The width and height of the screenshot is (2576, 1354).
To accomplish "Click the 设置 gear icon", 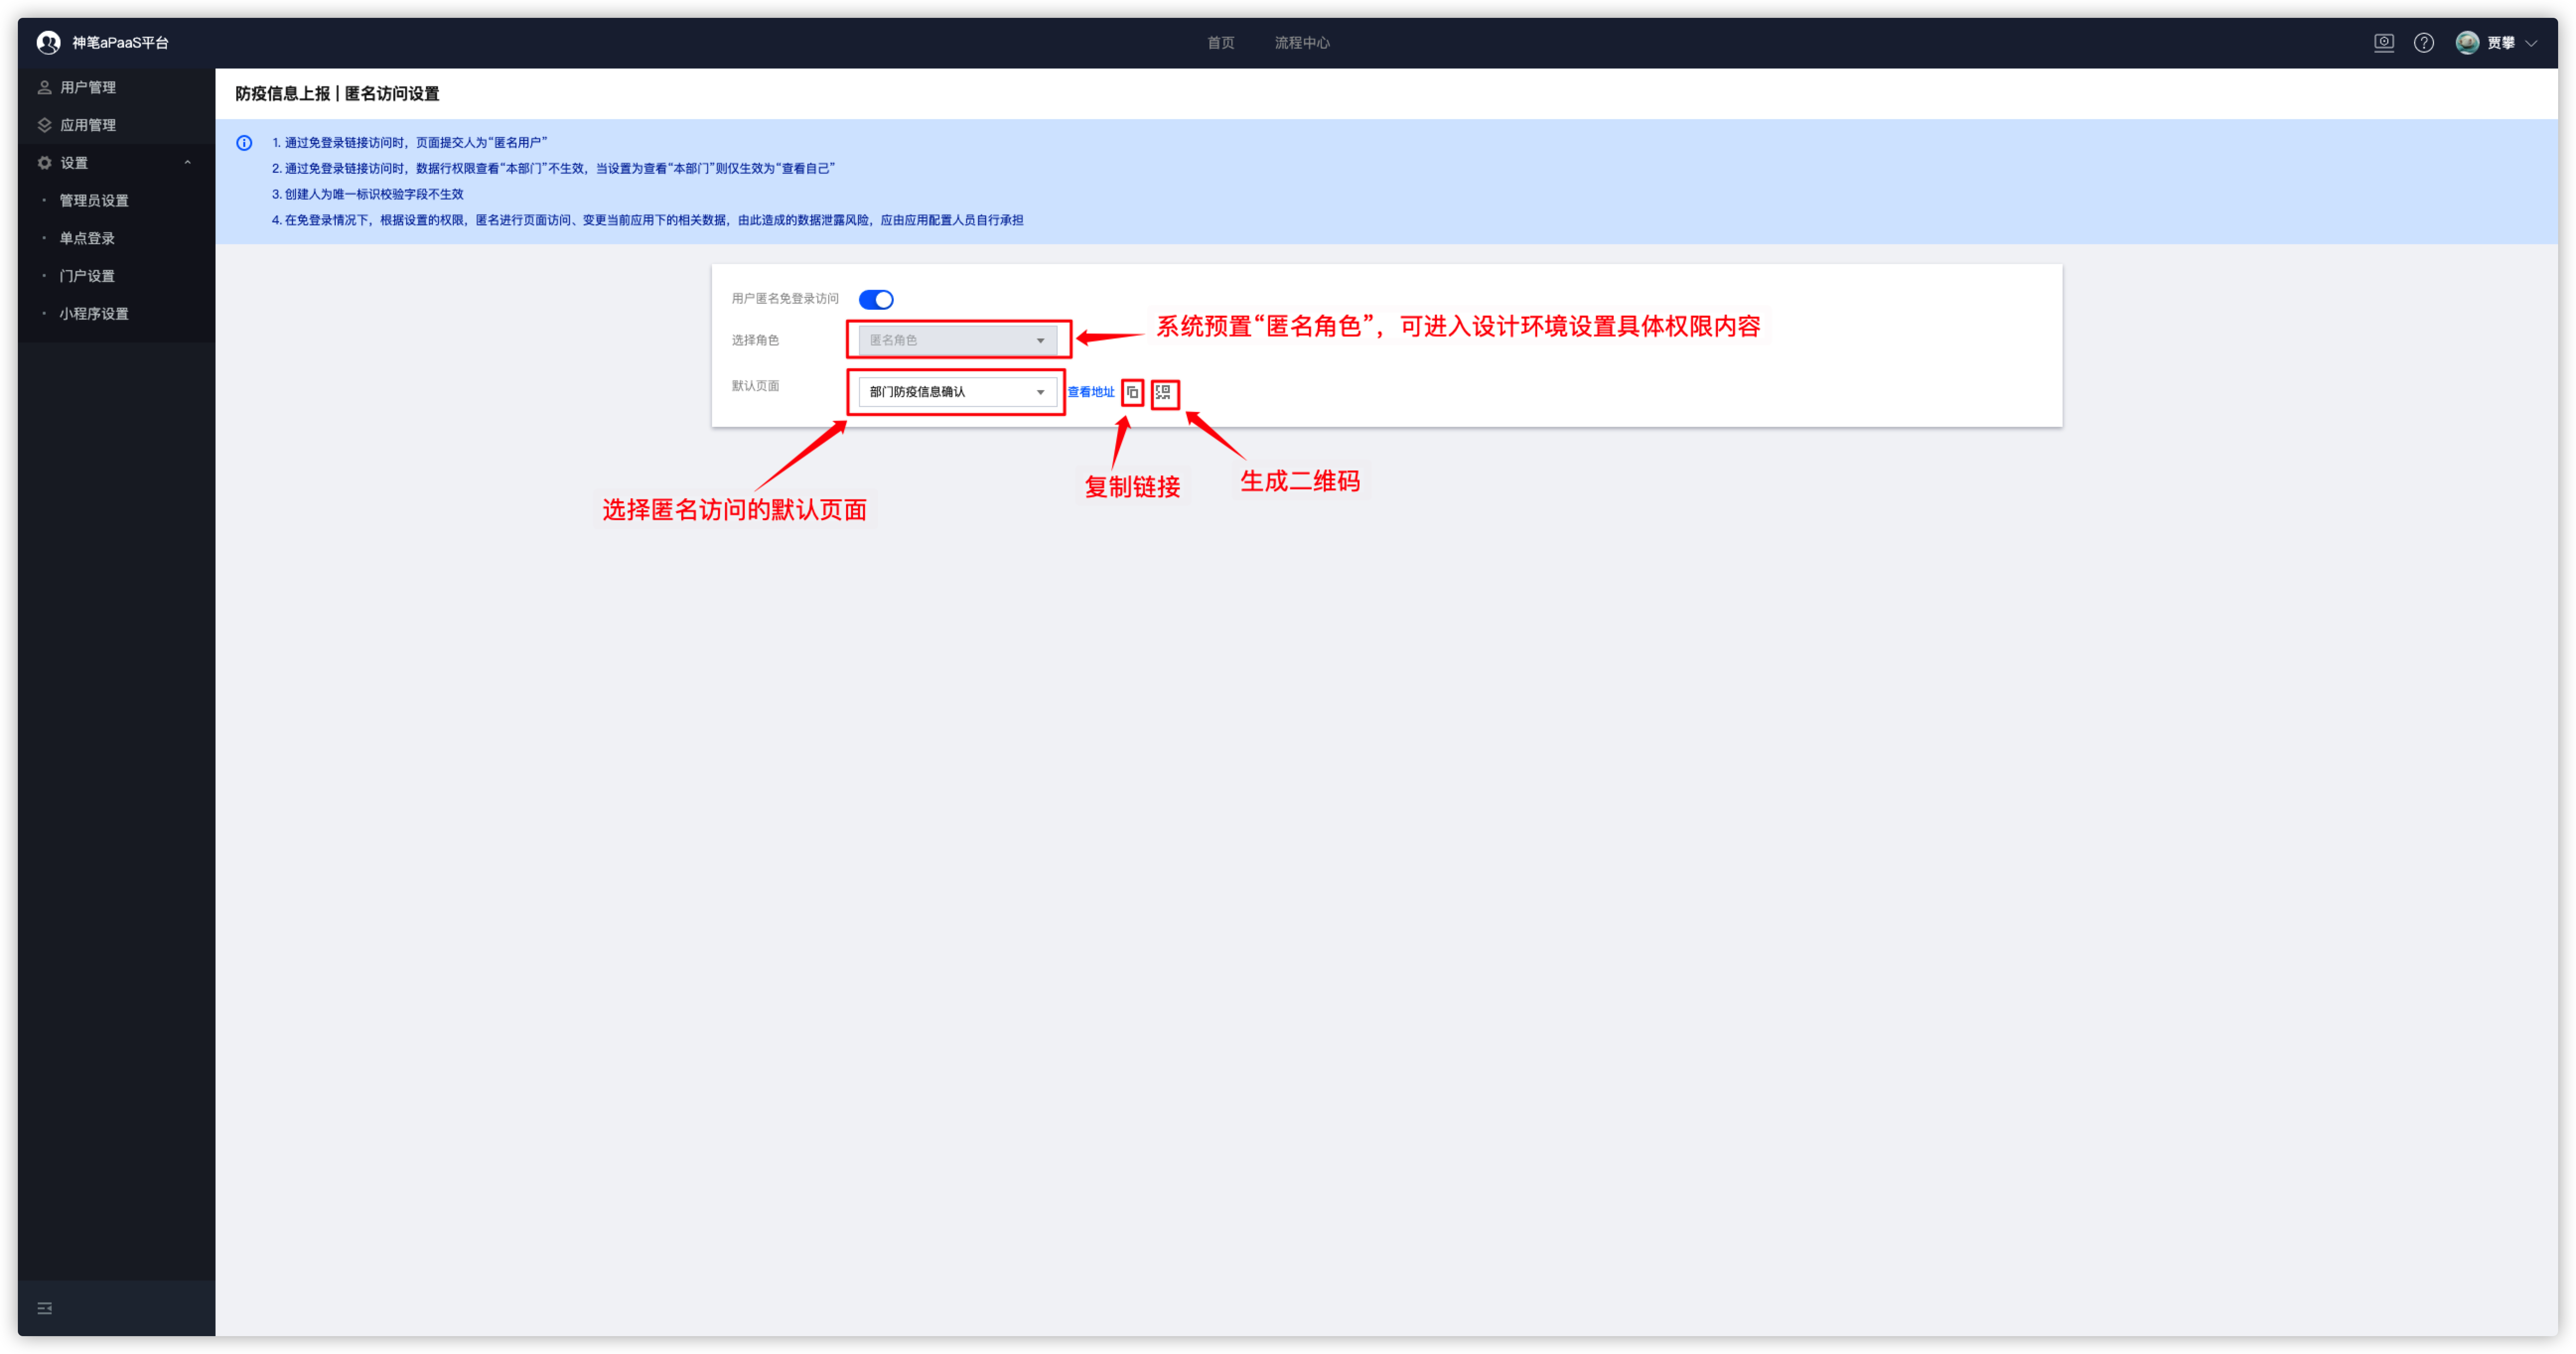I will [x=44, y=163].
